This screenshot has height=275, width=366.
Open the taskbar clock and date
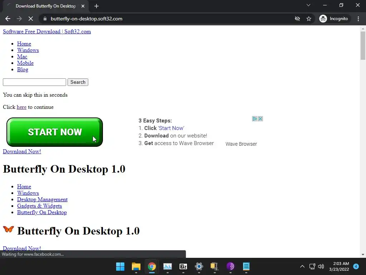point(339,266)
